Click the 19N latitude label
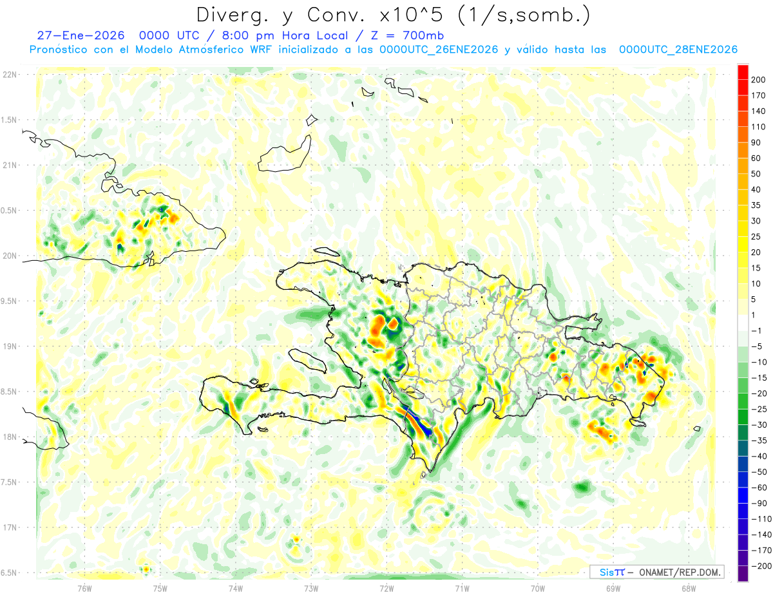Image resolution: width=773 pixels, height=597 pixels. [x=9, y=346]
